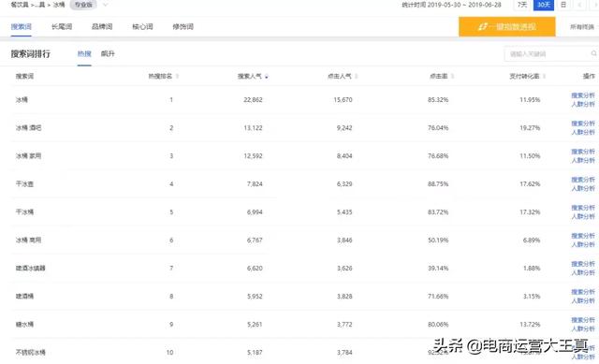Click the magnifier icon in keyword search box
Image resolution: width=599 pixels, height=364 pixels.
pos(593,54)
